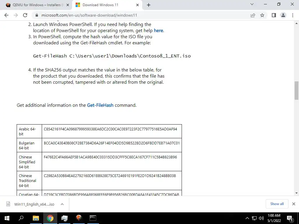299x224 pixels.
Task: Expand options arrow for Win11 iso download
Action: (62, 204)
